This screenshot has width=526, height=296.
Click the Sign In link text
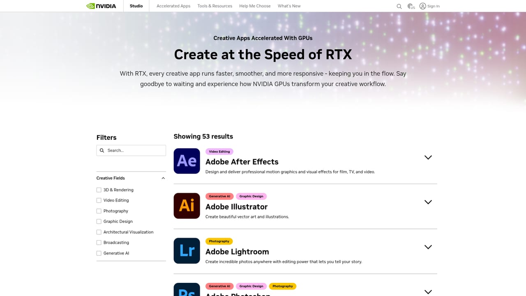click(434, 6)
